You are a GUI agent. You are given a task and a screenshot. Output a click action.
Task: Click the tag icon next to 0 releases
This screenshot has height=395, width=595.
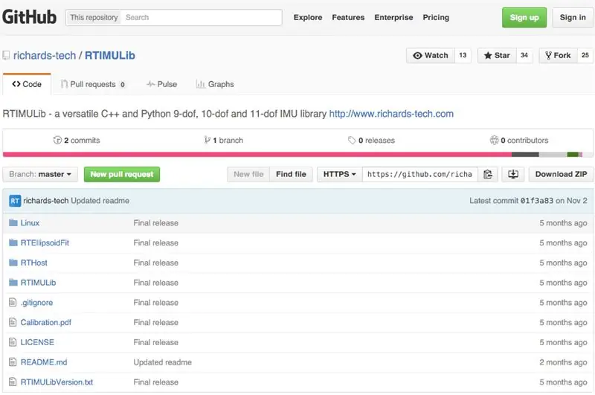pos(352,141)
